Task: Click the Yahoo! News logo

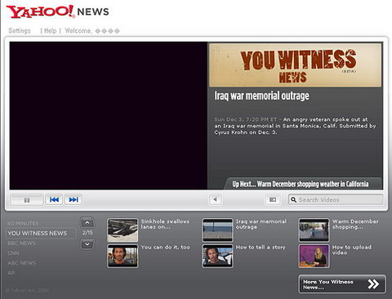Action: [58, 11]
